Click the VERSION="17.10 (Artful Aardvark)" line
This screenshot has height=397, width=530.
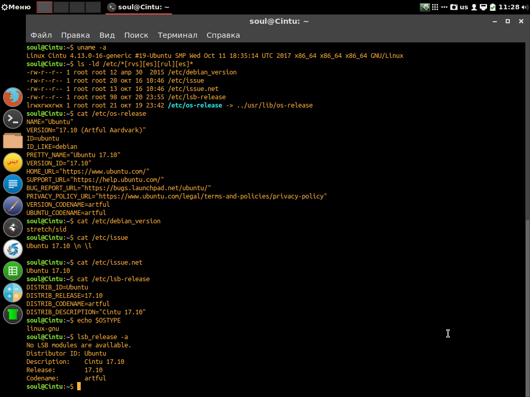pos(86,130)
